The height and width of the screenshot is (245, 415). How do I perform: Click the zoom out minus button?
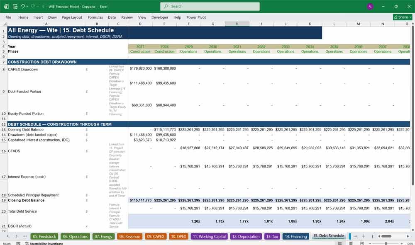[x=370, y=243]
